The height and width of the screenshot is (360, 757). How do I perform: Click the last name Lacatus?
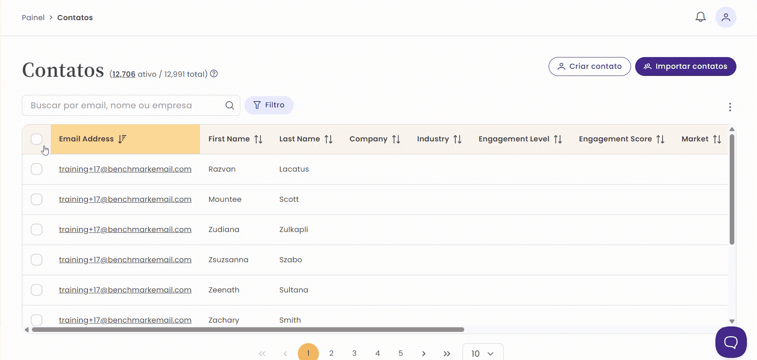tap(294, 169)
